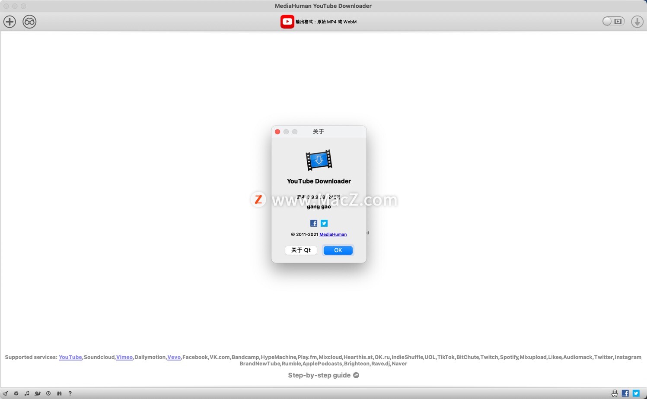Toggle the snail speed-limit icon

tap(38, 393)
